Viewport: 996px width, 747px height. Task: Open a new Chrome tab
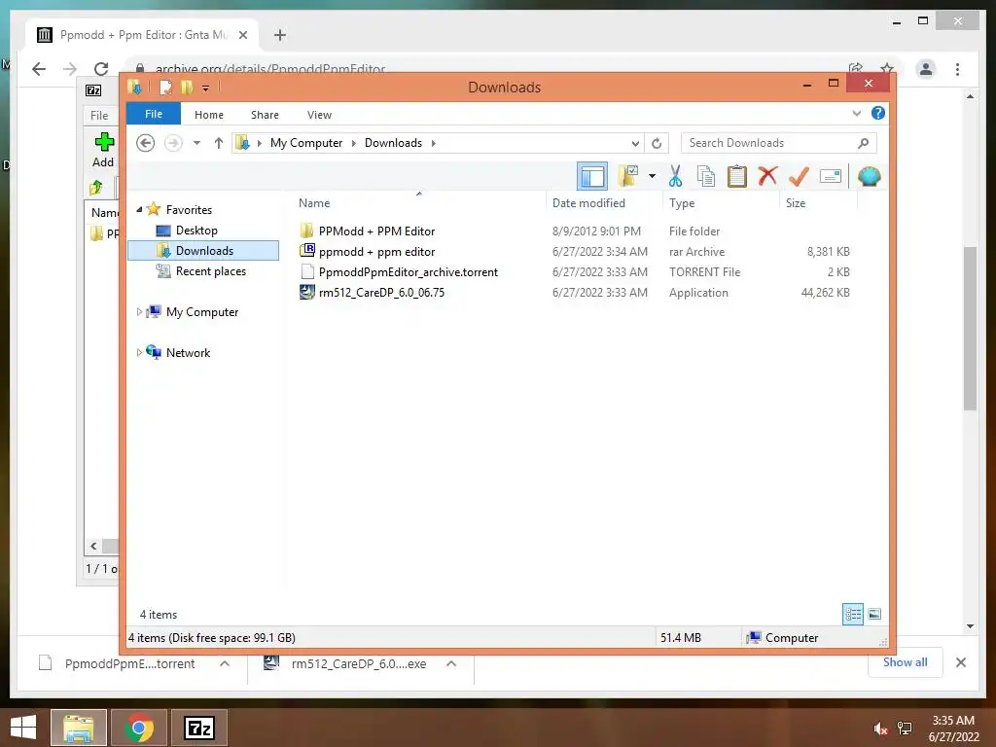point(279,35)
